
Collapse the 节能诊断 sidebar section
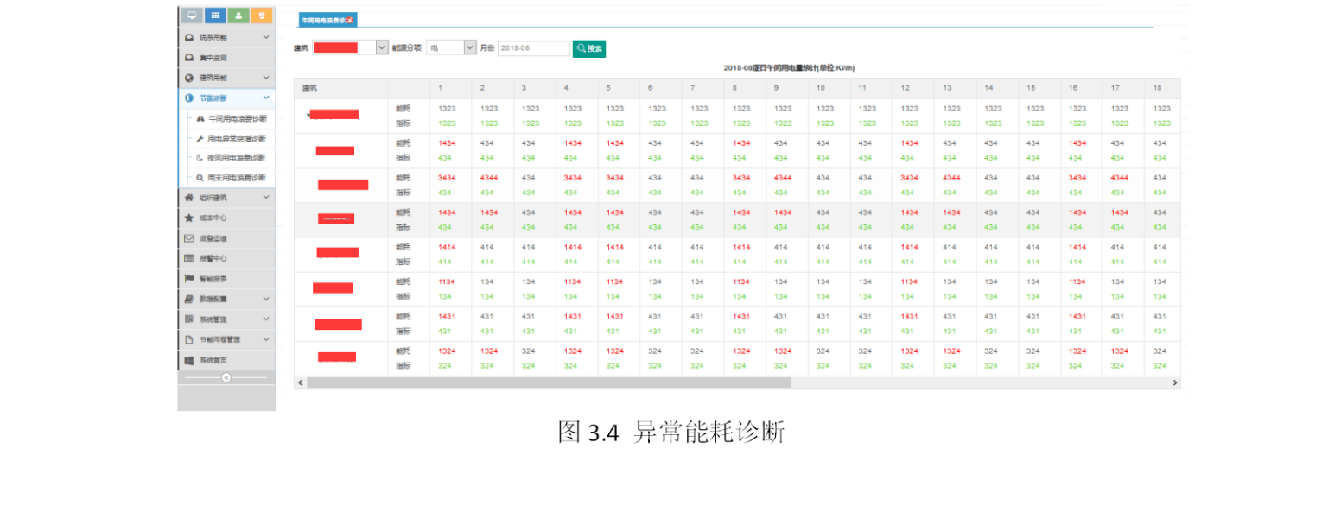227,98
